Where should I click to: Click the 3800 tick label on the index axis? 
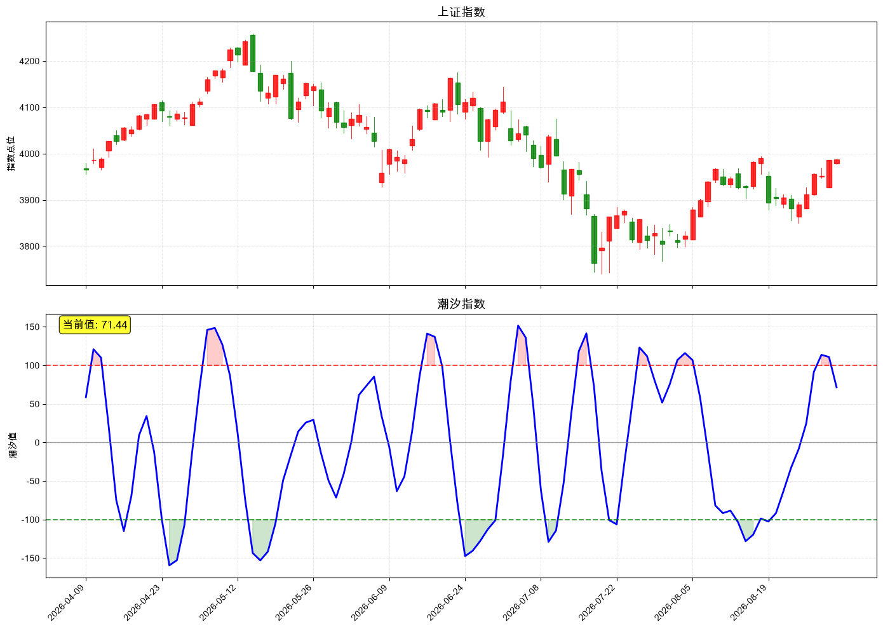[x=30, y=247]
